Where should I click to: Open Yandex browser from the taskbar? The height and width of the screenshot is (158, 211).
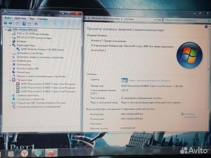25,153
